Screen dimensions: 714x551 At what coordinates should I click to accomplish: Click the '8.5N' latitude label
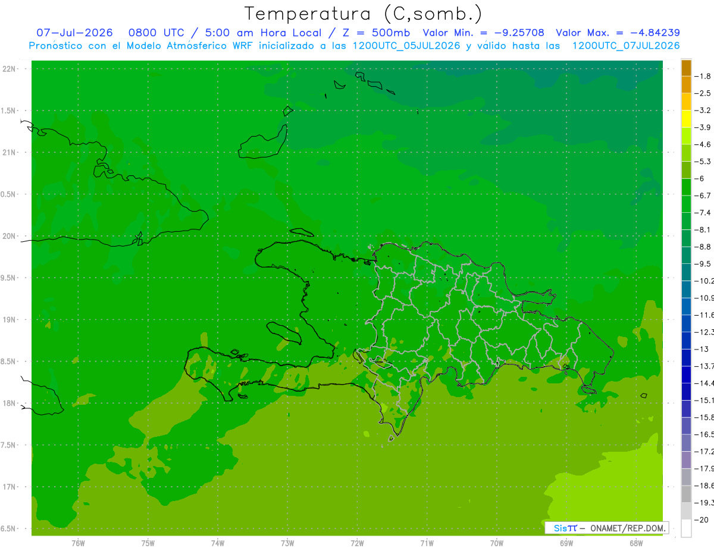pos(9,361)
